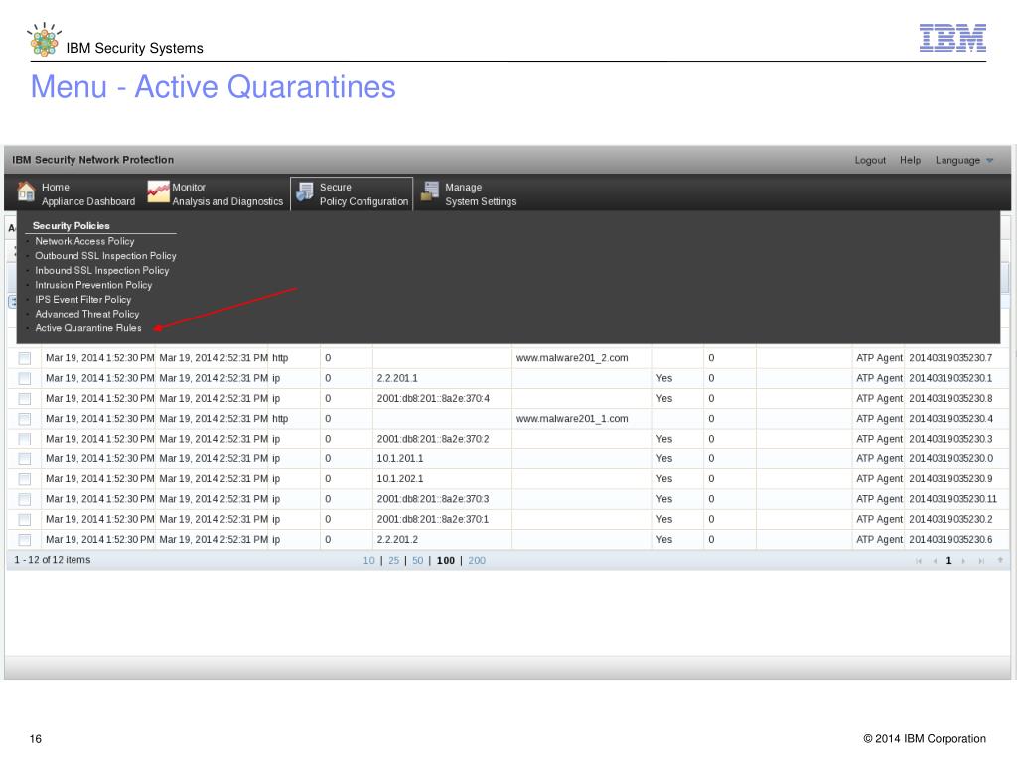Show 25 items per page

point(393,561)
